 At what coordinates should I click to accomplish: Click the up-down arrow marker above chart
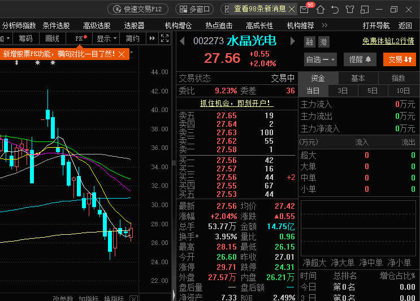[16, 63]
